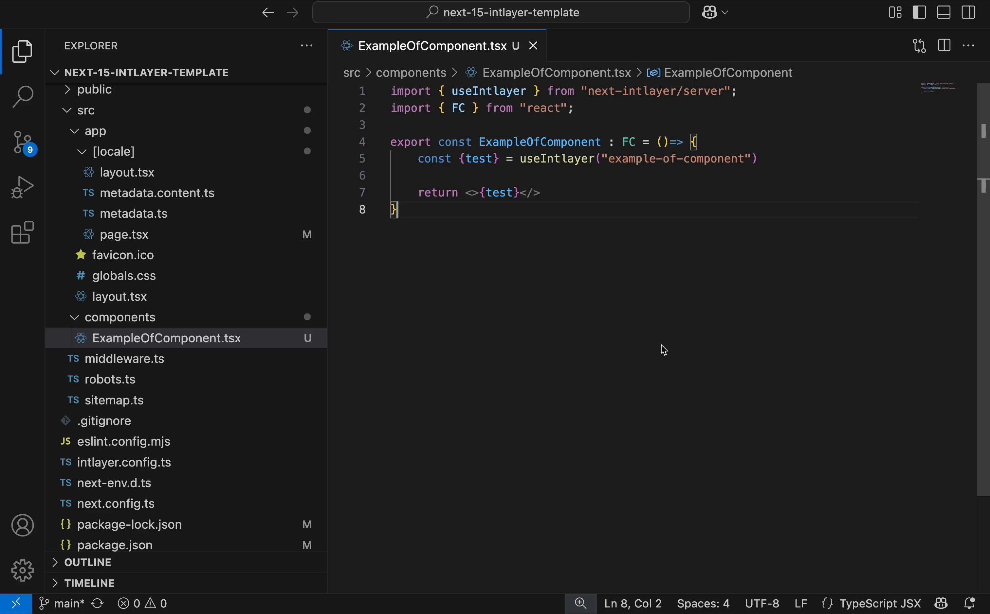
Task: Open the Extensions view
Action: 22,233
